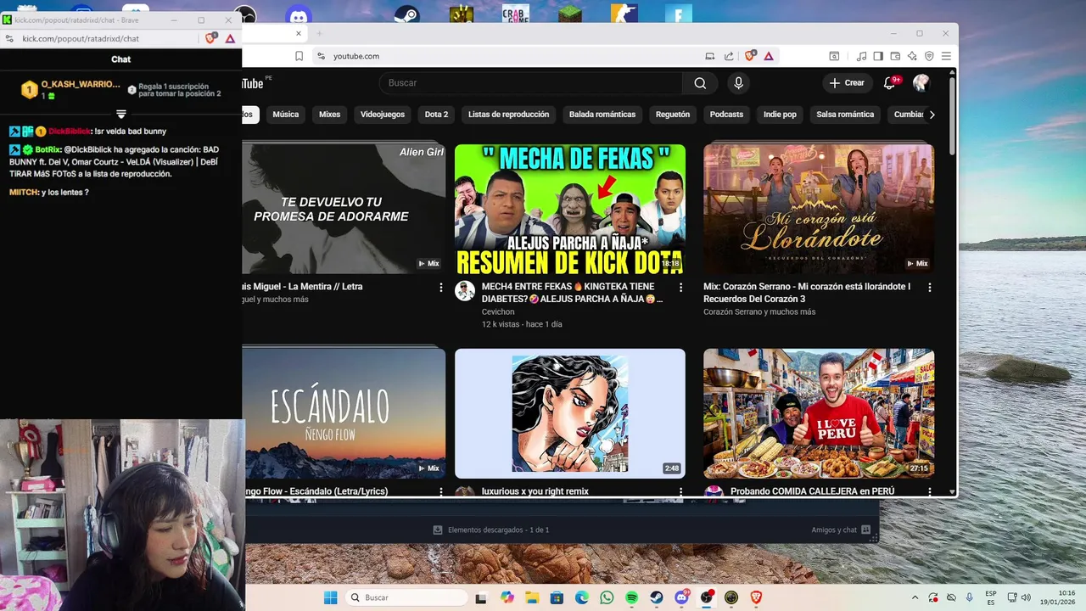The image size is (1086, 611).
Task: Click the O_KASH_WARRIO top gifter entry
Action: coord(71,89)
